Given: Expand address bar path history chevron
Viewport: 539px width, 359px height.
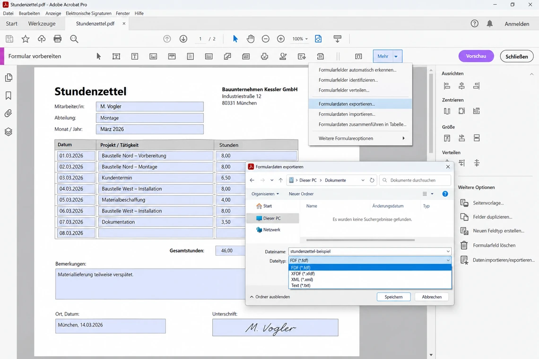Looking at the screenshot, I should tap(363, 180).
